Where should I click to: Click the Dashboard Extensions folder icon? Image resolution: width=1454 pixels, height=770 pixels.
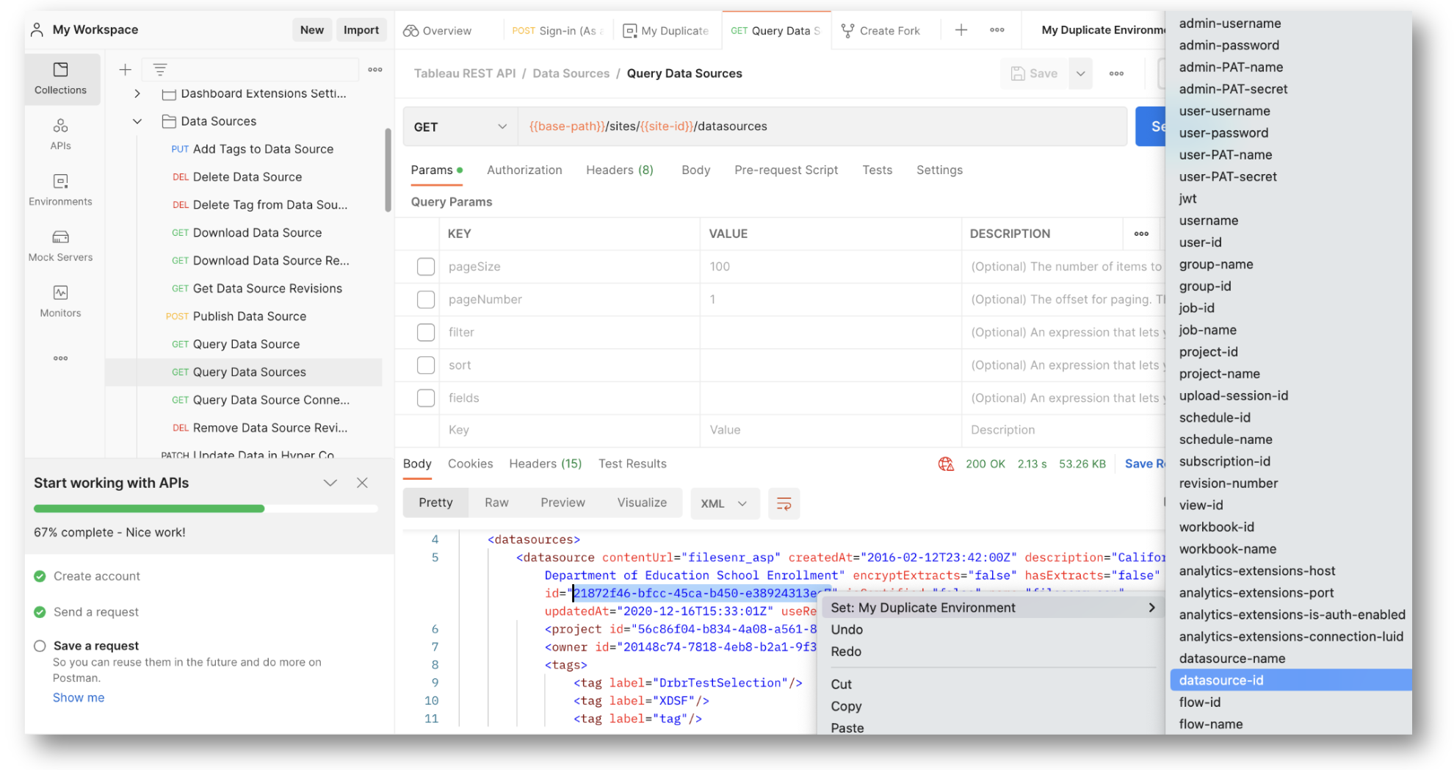point(169,94)
